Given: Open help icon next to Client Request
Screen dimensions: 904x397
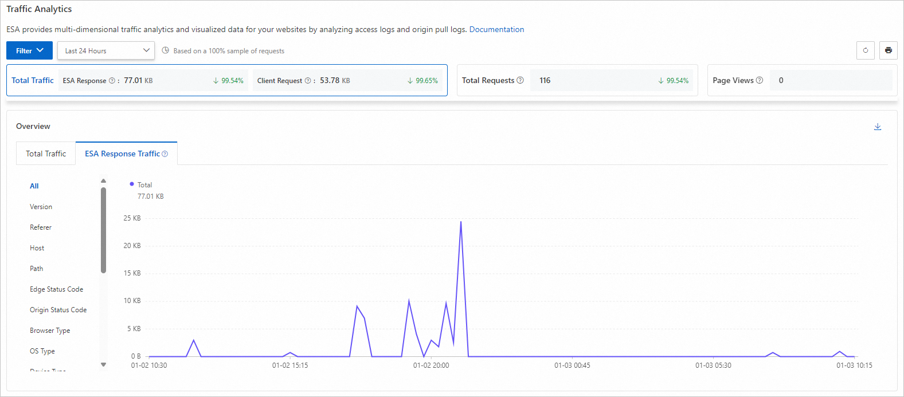Looking at the screenshot, I should click(308, 81).
